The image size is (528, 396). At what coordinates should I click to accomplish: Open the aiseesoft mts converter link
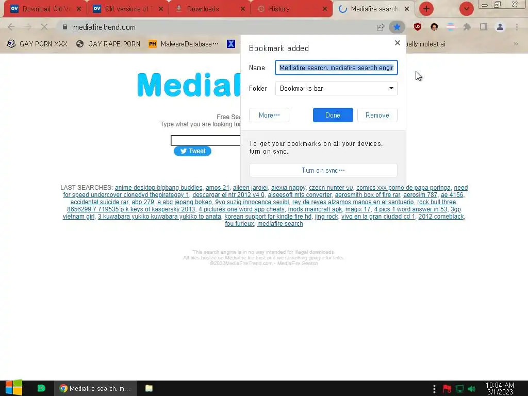tap(300, 194)
